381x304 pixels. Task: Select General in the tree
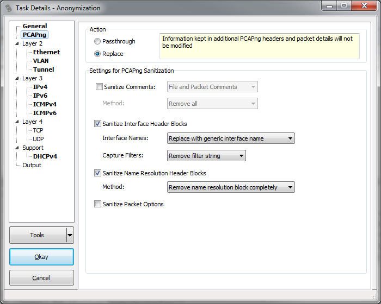click(35, 26)
